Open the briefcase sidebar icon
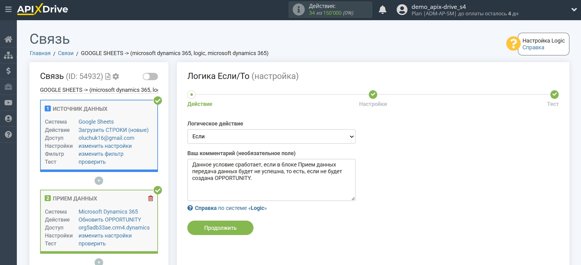This screenshot has width=581, height=265. (8, 87)
